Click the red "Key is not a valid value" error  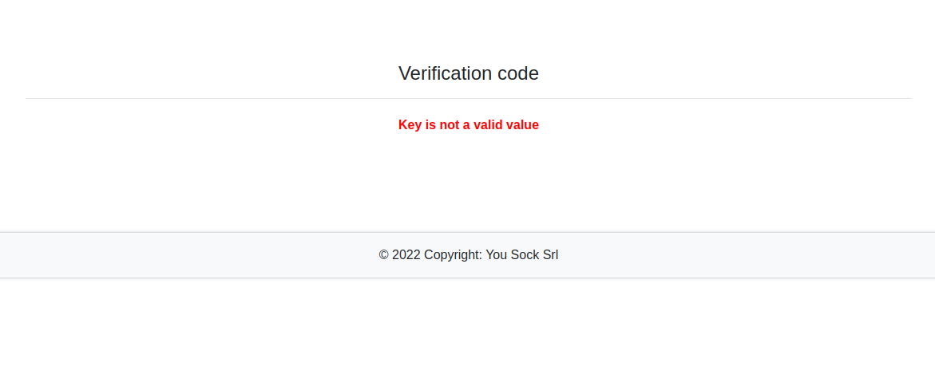(x=468, y=124)
